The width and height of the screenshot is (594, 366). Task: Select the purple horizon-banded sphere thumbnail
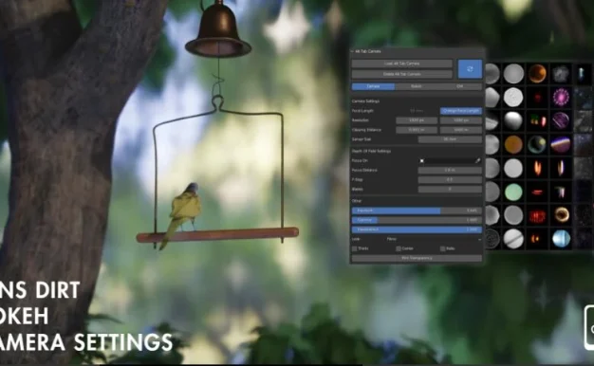pyautogui.click(x=561, y=144)
